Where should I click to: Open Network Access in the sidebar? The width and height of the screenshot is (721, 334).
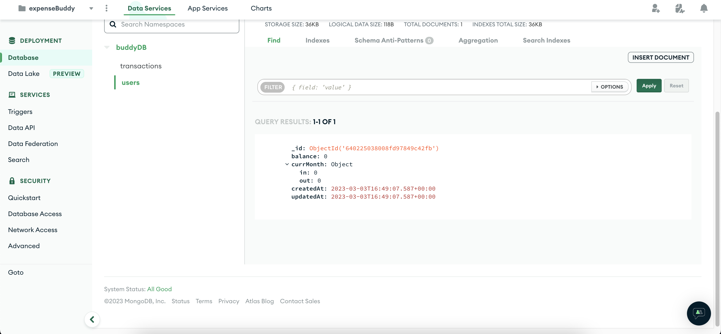pos(33,230)
